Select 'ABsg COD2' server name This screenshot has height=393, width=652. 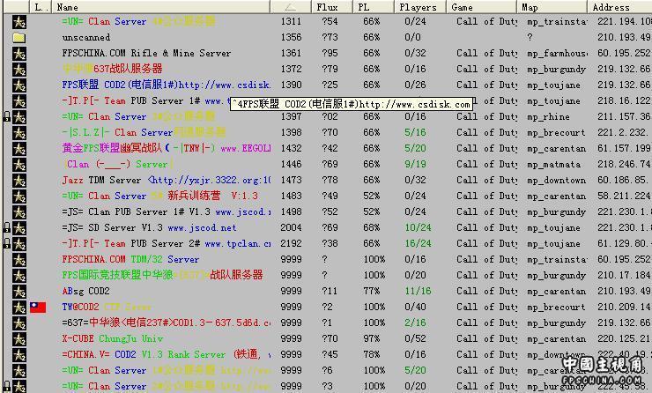point(85,291)
